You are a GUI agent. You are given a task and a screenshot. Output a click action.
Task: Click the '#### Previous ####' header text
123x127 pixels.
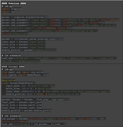click(x=14, y=4)
